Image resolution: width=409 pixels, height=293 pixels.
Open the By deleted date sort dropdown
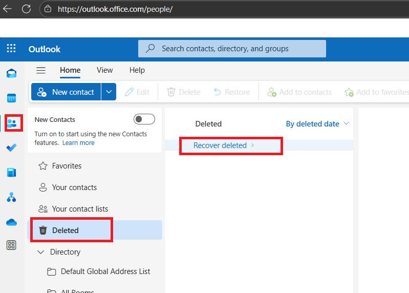(317, 123)
